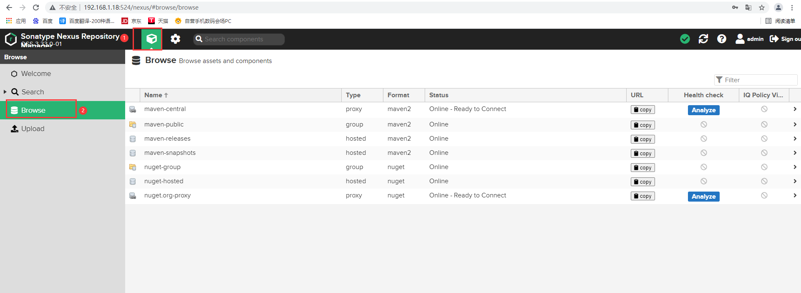801x293 pixels.
Task: Copy URL of maven-central
Action: coord(642,110)
